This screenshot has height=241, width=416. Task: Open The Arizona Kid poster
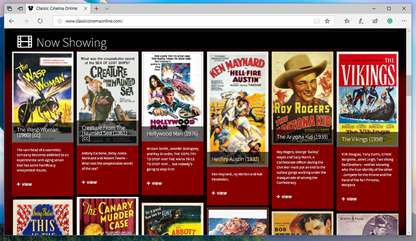tap(302, 98)
